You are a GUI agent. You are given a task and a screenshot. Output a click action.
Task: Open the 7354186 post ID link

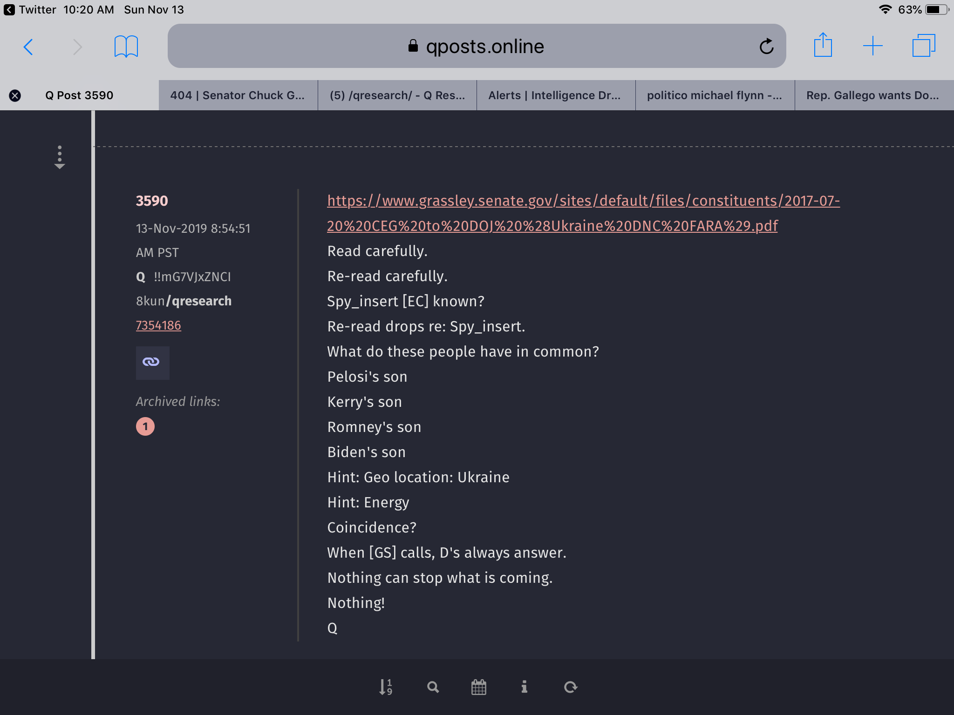[158, 325]
